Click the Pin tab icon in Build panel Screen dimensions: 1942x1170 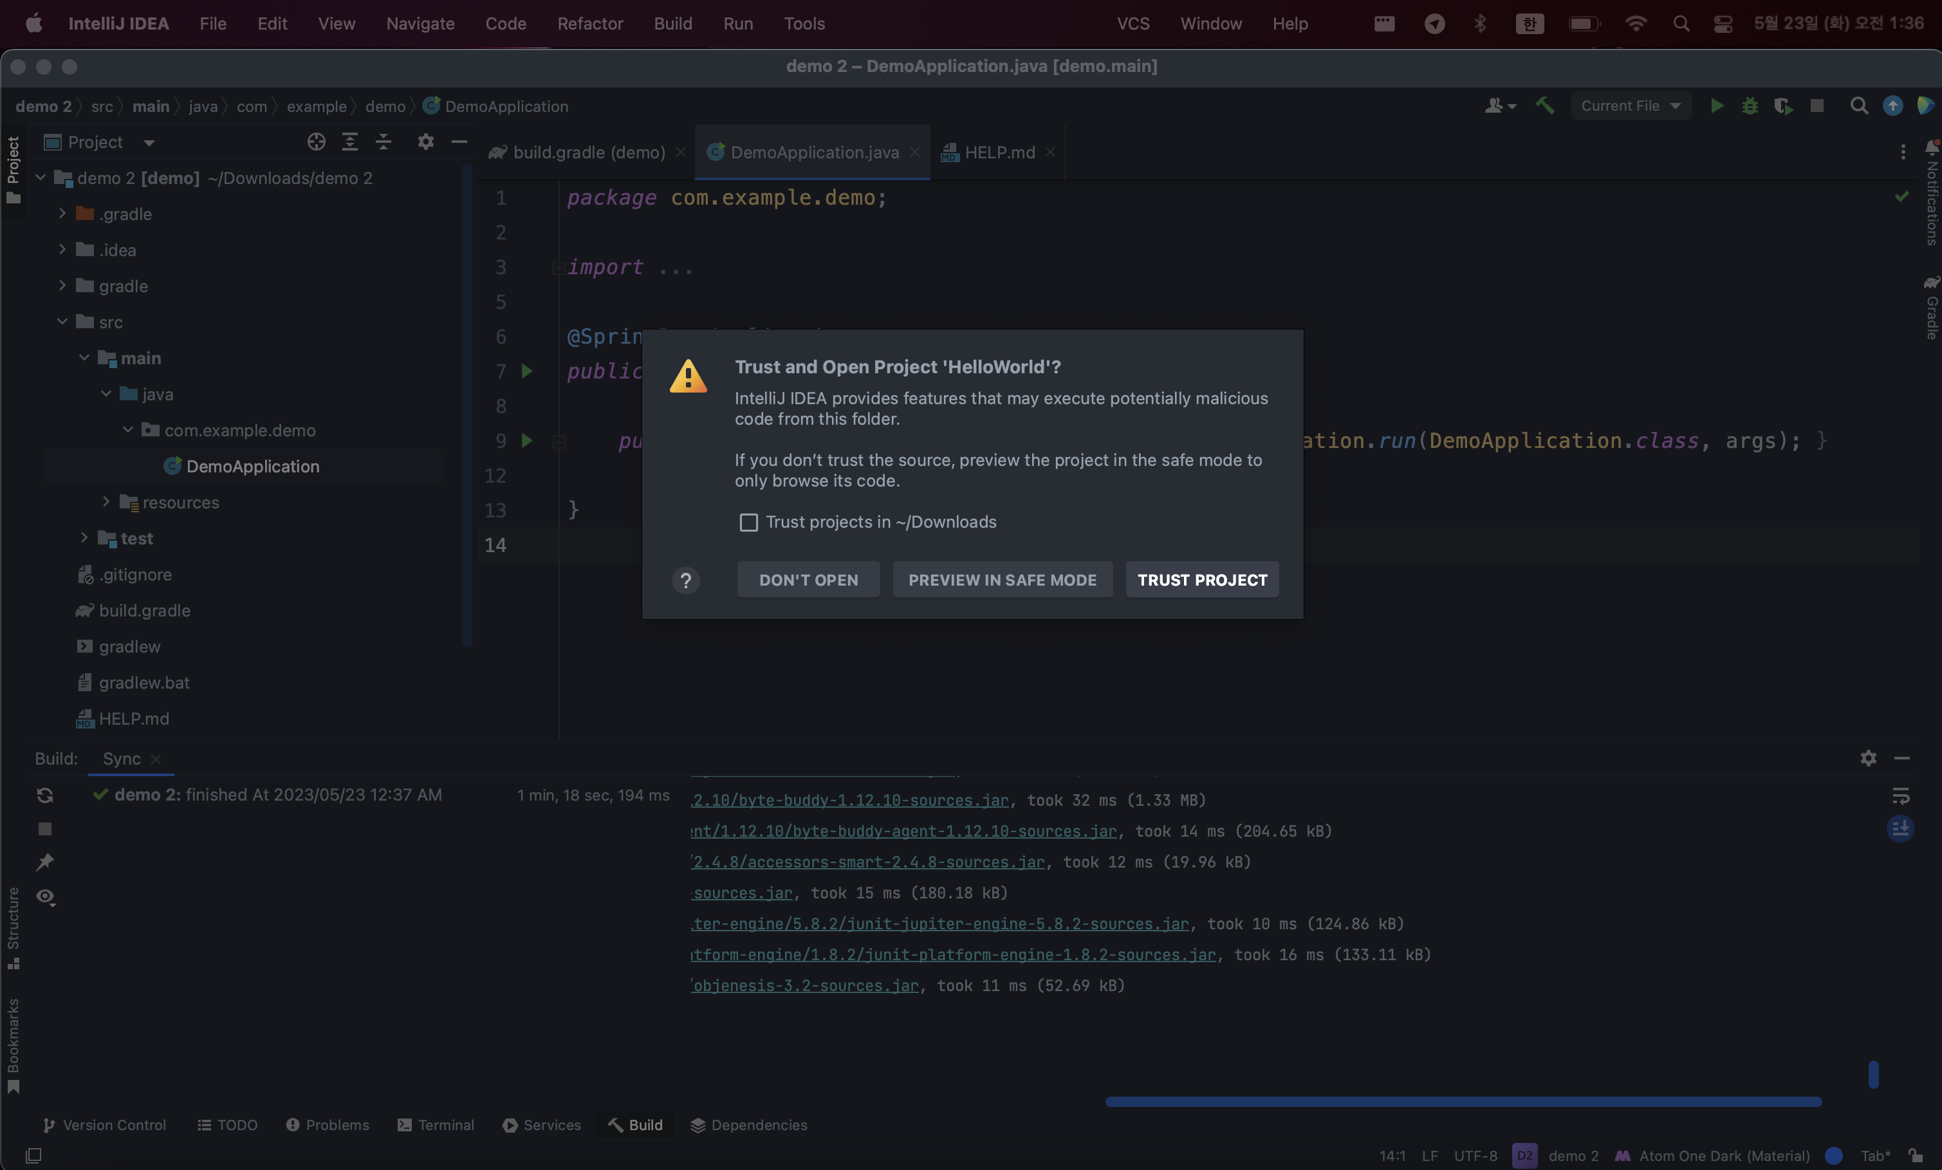click(45, 862)
